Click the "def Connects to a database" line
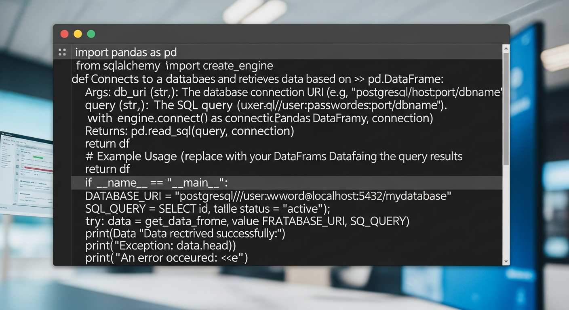Viewport: 569px width, 310px height. tap(257, 79)
